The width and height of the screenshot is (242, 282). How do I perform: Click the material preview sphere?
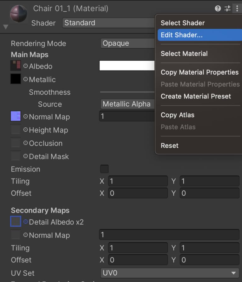18,14
